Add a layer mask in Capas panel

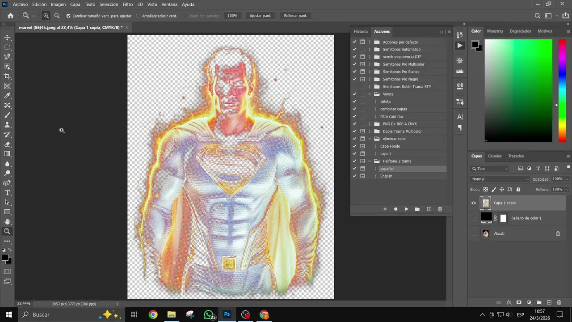click(x=519, y=302)
